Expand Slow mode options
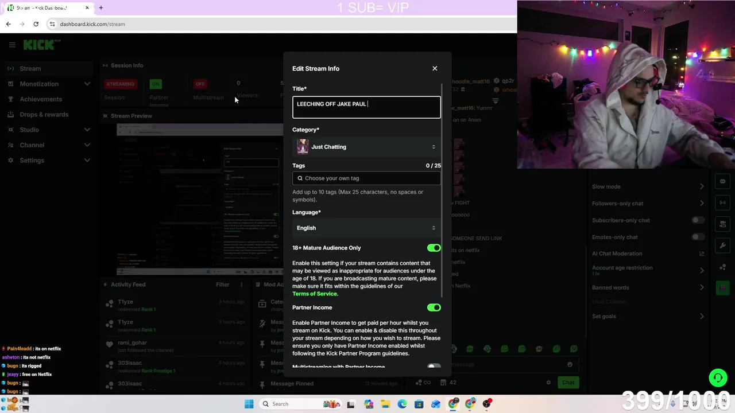The width and height of the screenshot is (735, 413). pos(648,186)
